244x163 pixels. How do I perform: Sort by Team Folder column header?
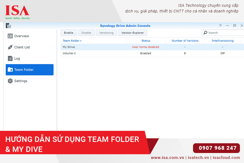[x=93, y=41]
